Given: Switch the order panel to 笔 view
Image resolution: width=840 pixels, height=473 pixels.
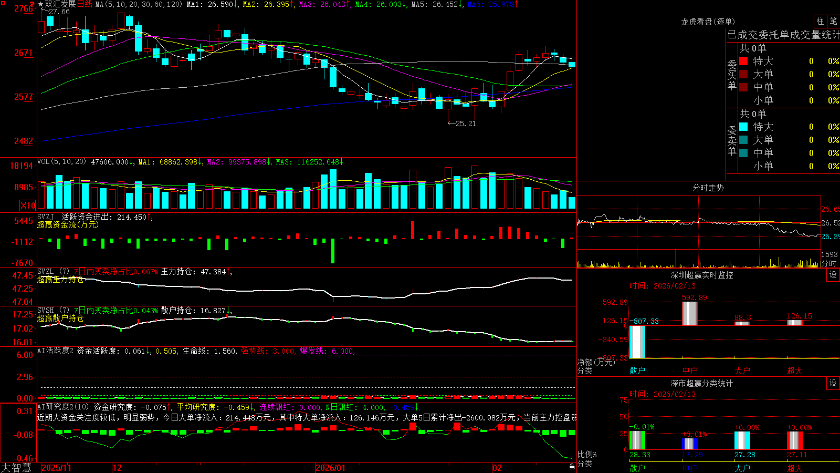Looking at the screenshot, I should click(833, 21).
